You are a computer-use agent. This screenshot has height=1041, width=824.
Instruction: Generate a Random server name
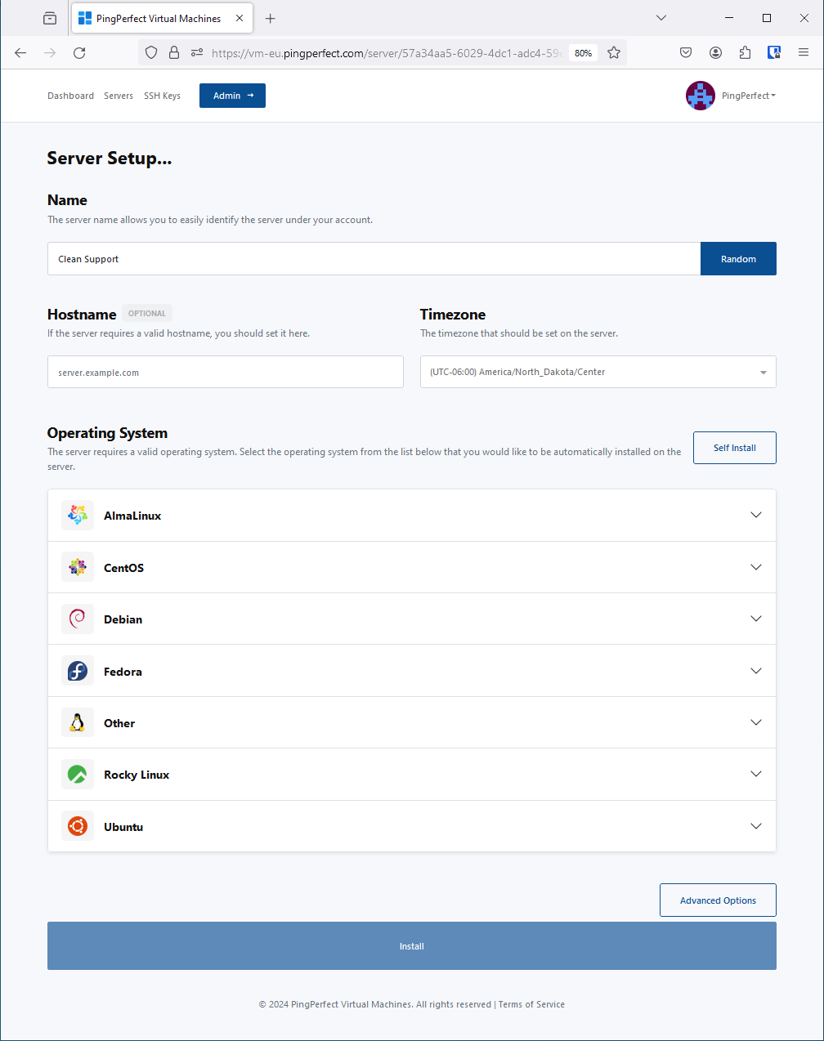[738, 259]
